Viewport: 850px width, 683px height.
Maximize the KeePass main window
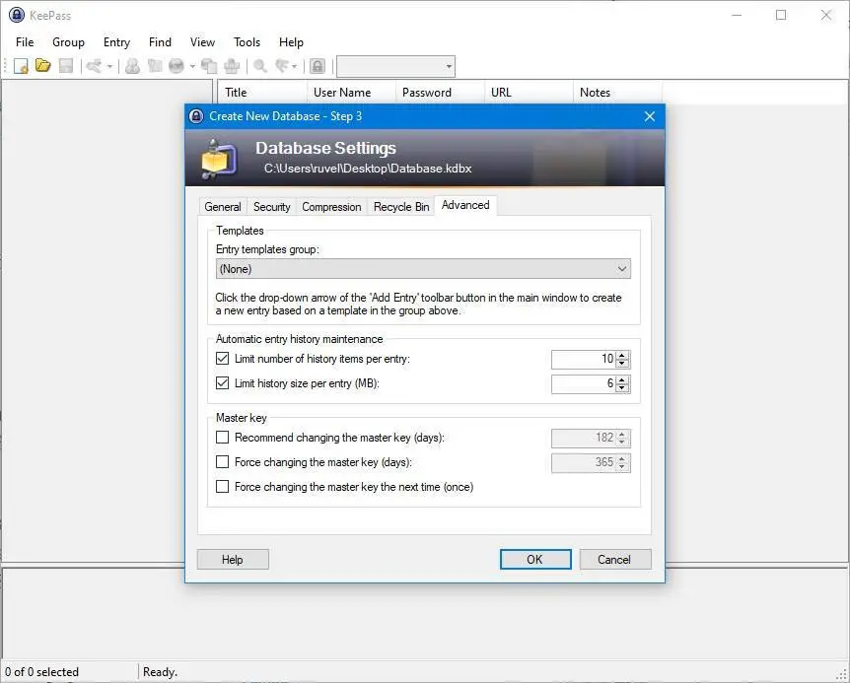click(781, 15)
